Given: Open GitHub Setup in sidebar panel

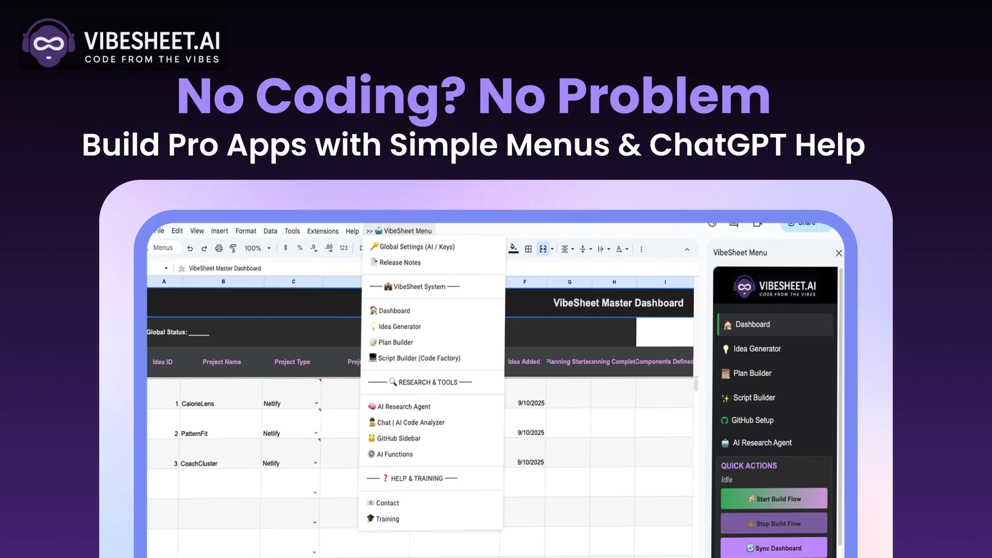Looking at the screenshot, I should tap(752, 420).
